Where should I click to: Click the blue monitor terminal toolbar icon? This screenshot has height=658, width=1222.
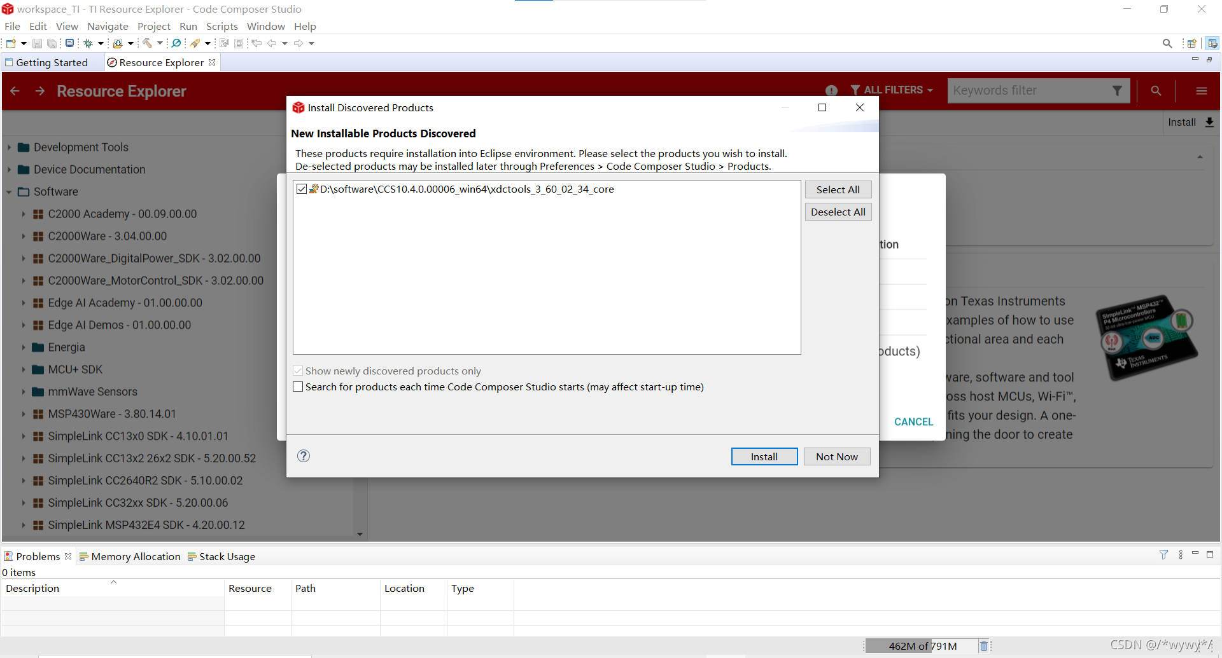pyautogui.click(x=69, y=43)
